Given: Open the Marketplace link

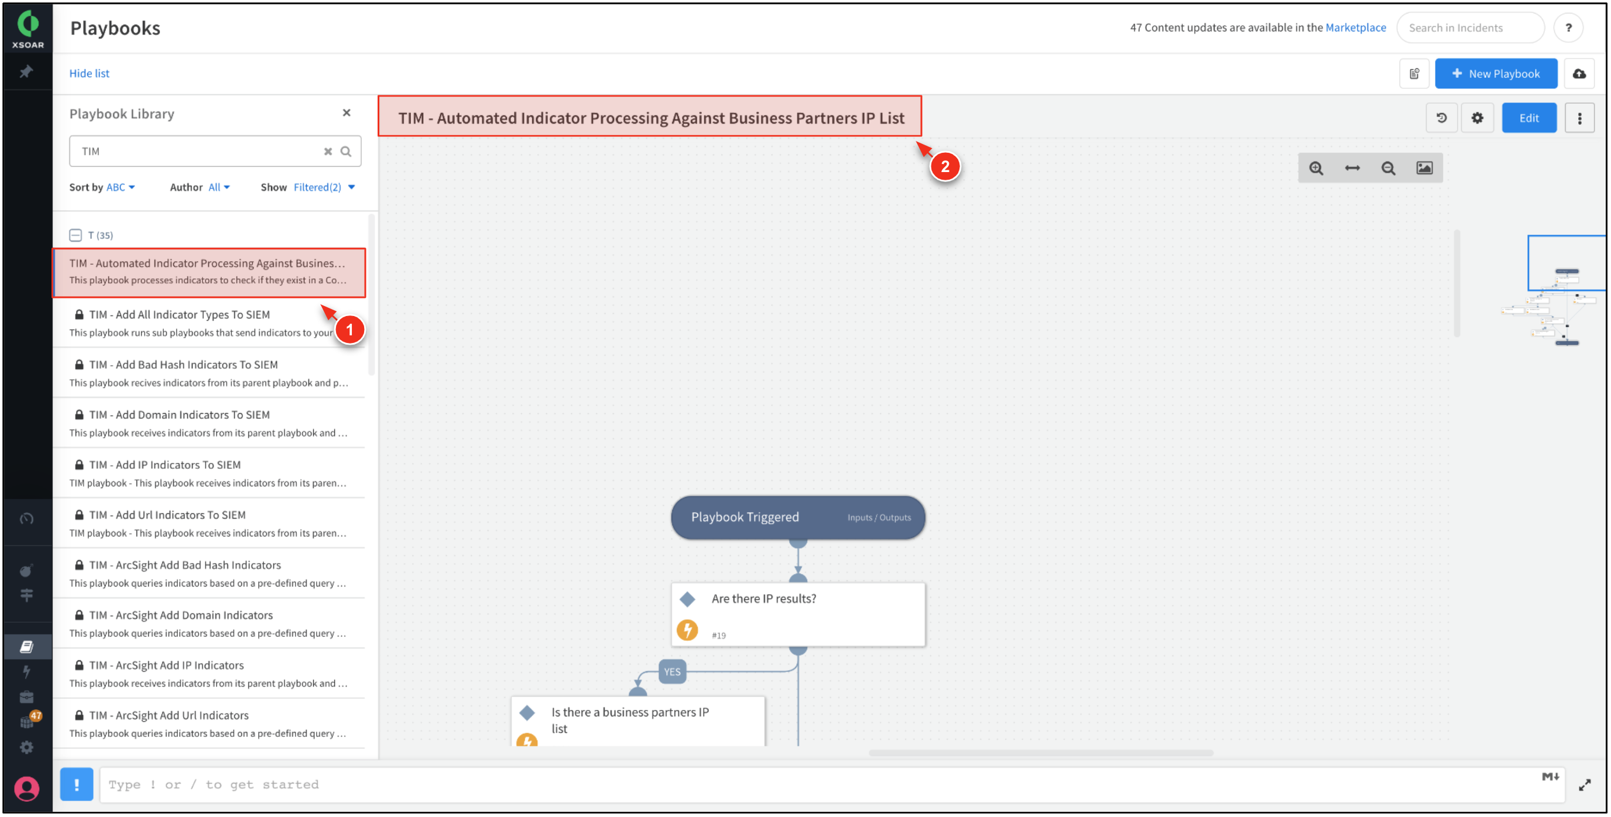Looking at the screenshot, I should point(1355,28).
